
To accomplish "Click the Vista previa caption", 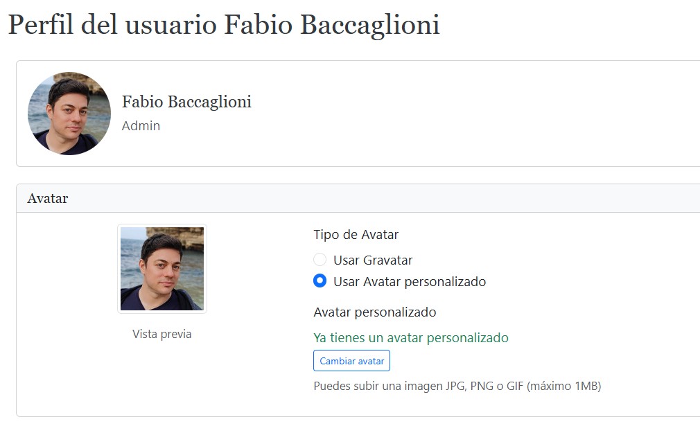I will coord(162,334).
